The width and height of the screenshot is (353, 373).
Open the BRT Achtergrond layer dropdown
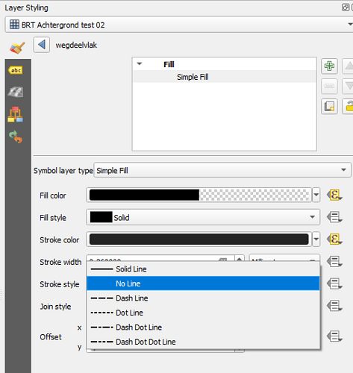(178, 25)
